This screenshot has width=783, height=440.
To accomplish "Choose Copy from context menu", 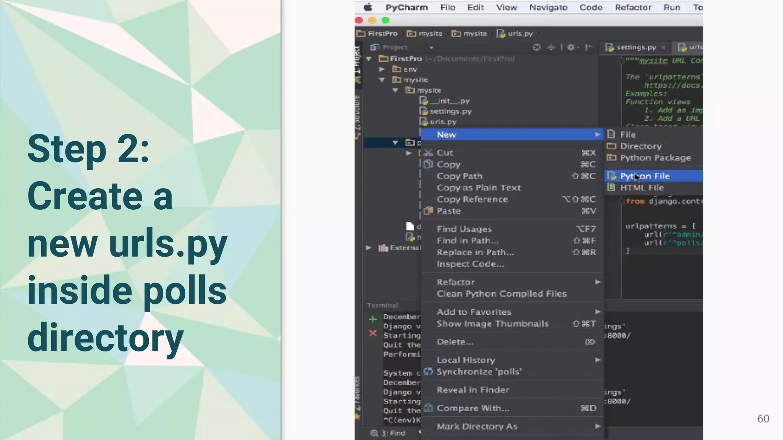I will pos(512,164).
